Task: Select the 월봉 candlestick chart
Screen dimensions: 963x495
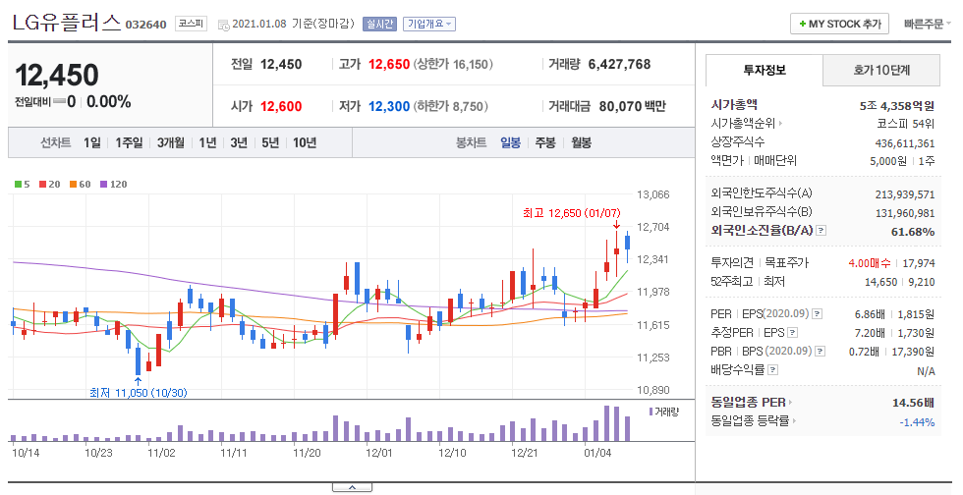Action: 581,142
